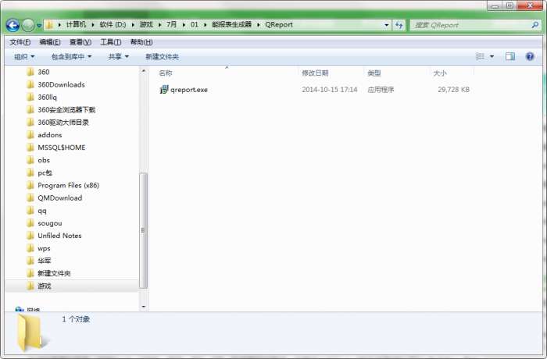Expand the arrow after 软件 (D:) in breadcrumb

click(x=133, y=25)
